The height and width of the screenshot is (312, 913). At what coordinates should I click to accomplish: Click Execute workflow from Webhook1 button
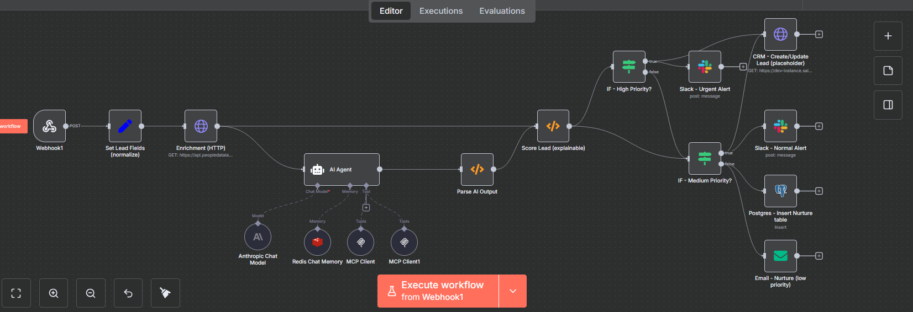coord(438,291)
